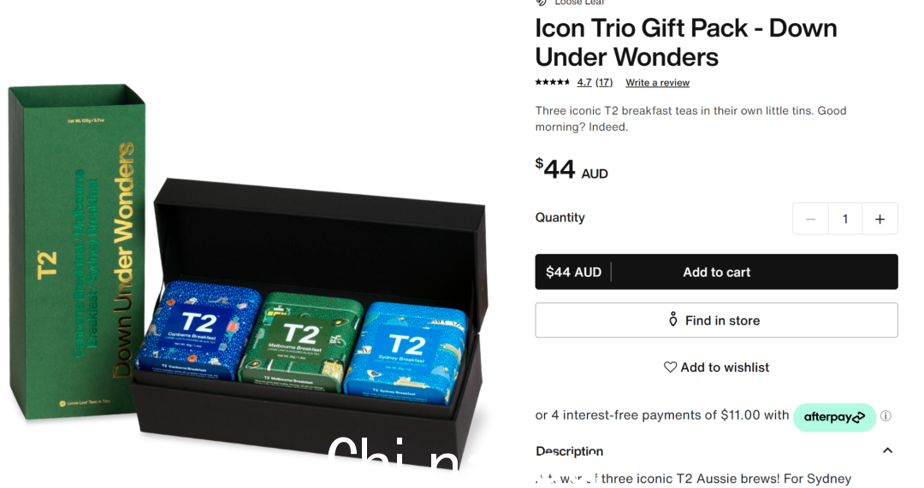Click the heart wishlist icon

[x=670, y=367]
